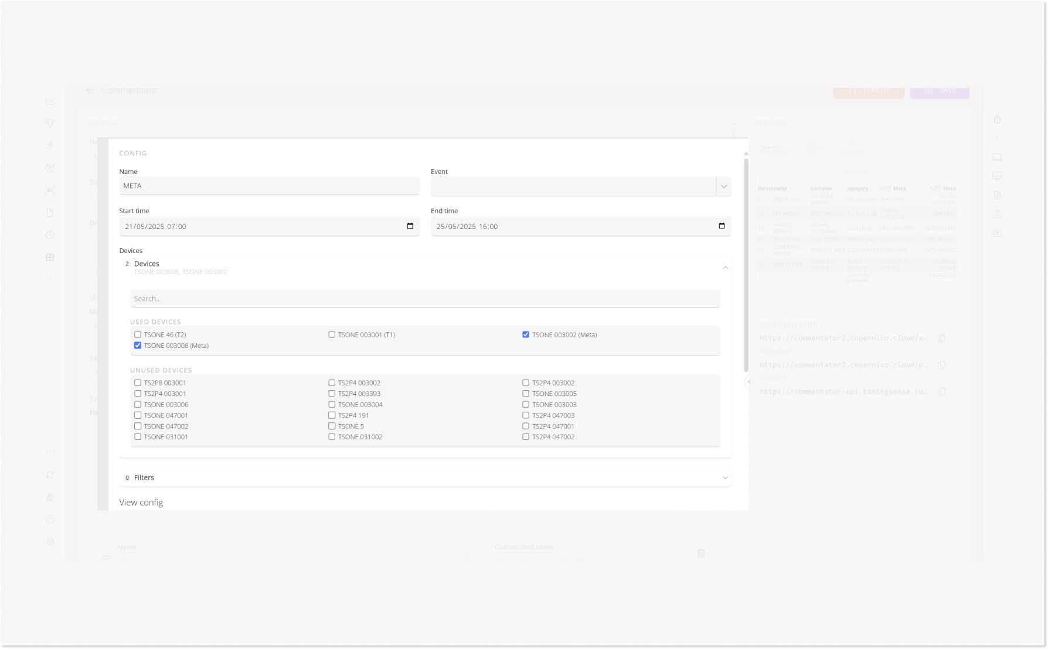Click the sync arrows sidebar icon
Viewport: 1048px width, 649px height.
(x=50, y=475)
